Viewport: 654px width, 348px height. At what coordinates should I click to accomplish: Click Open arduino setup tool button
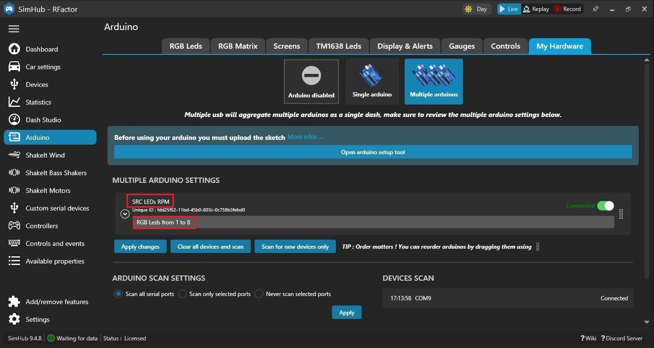pos(373,152)
